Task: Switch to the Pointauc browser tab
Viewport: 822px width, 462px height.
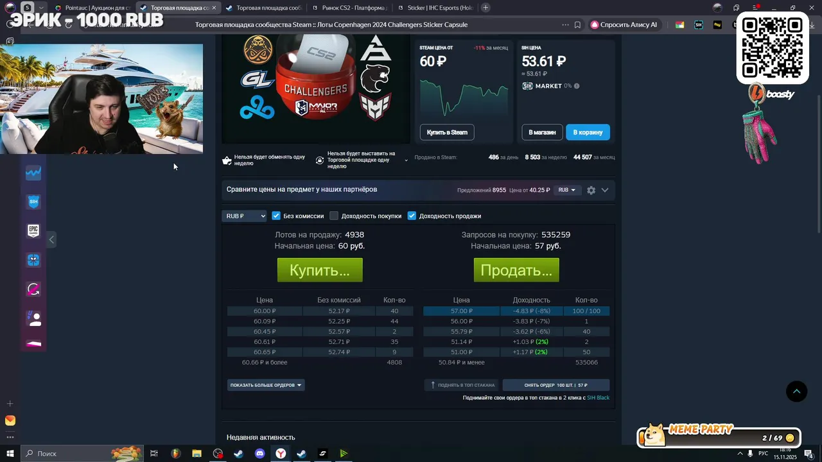Action: (93, 8)
